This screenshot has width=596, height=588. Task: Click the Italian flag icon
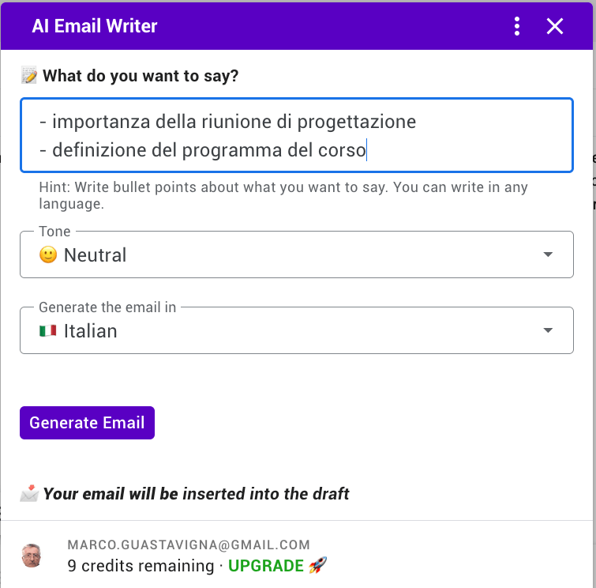tap(48, 330)
